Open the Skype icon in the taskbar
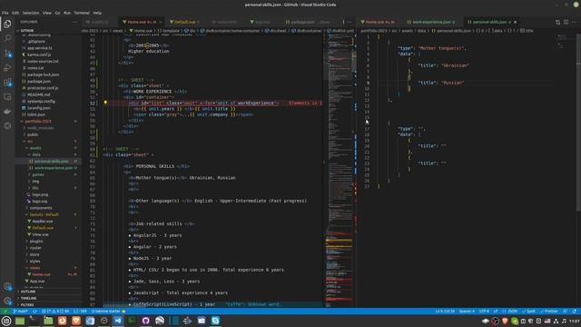 click(215, 321)
